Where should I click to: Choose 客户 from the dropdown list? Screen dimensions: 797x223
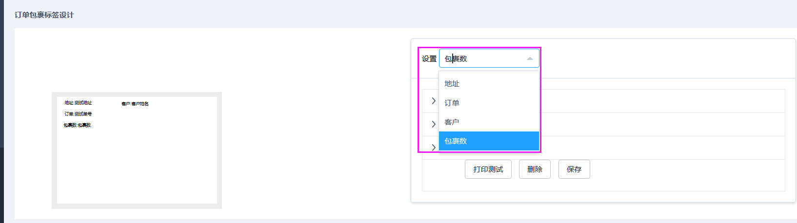[x=489, y=122]
